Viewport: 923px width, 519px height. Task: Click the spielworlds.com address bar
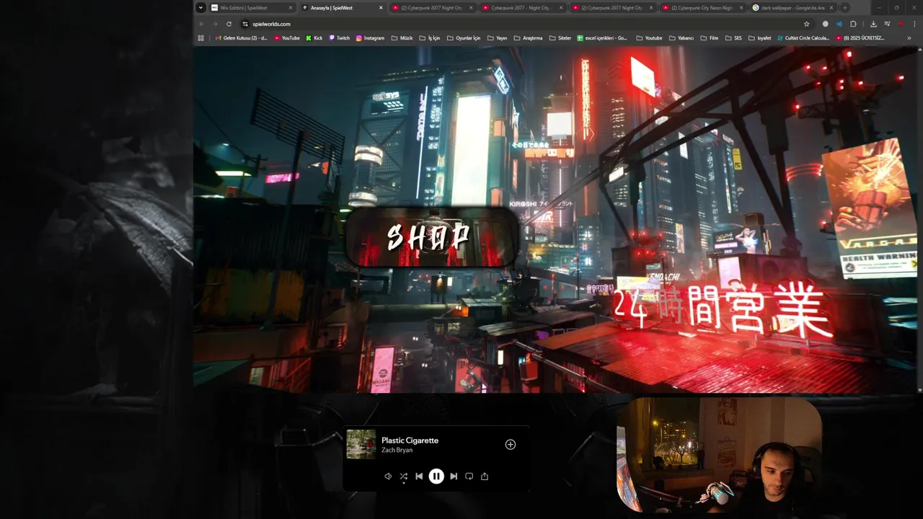pyautogui.click(x=526, y=24)
